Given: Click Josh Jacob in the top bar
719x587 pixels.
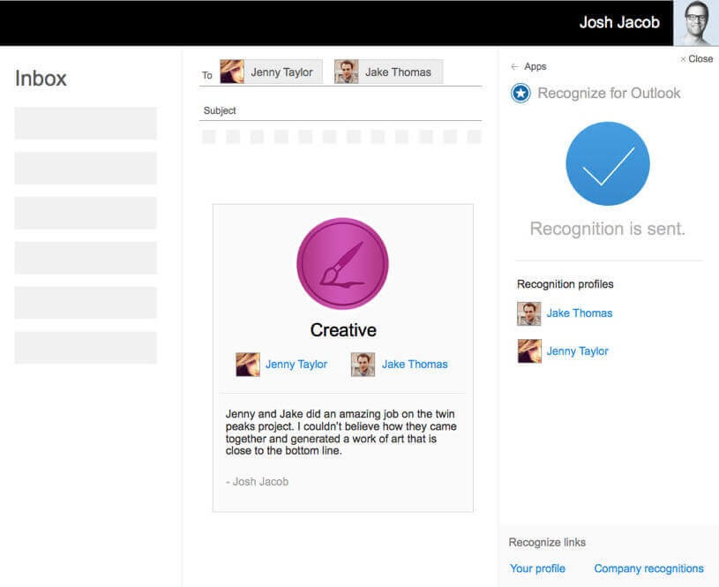Looking at the screenshot, I should coord(619,21).
